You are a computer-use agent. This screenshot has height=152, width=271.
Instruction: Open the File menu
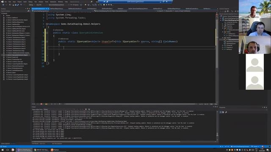pyautogui.click(x=6, y=2)
